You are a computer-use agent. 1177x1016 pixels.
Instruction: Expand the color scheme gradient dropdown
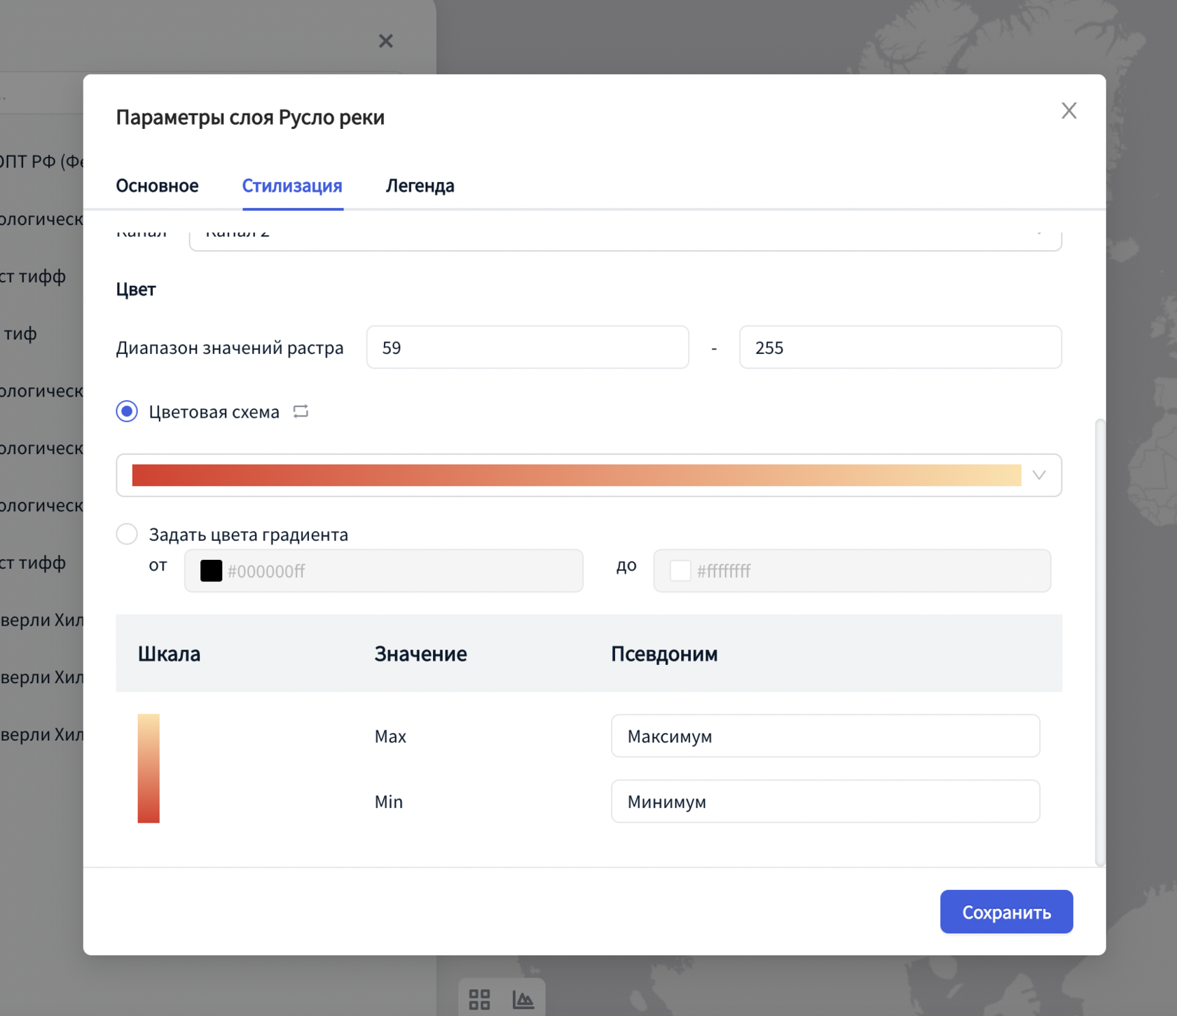tap(1039, 475)
